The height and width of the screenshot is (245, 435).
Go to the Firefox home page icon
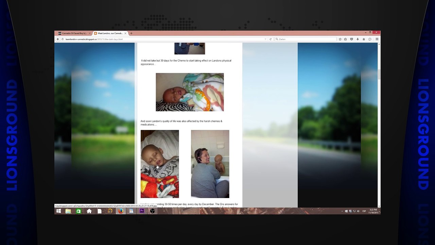click(364, 39)
